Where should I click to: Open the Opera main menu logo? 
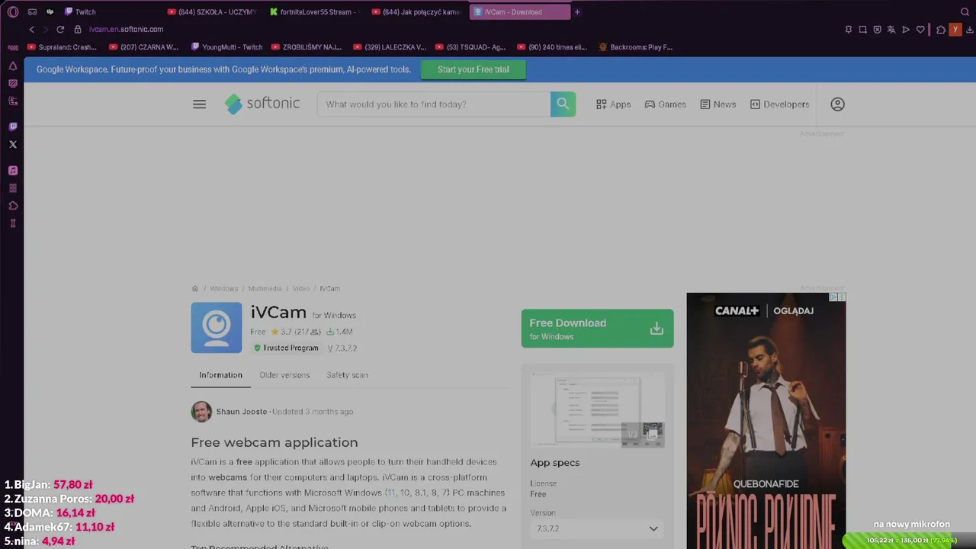(x=13, y=11)
